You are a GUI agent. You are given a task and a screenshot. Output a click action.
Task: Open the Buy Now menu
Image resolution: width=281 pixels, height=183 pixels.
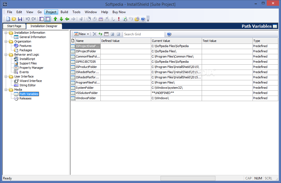click(x=119, y=12)
